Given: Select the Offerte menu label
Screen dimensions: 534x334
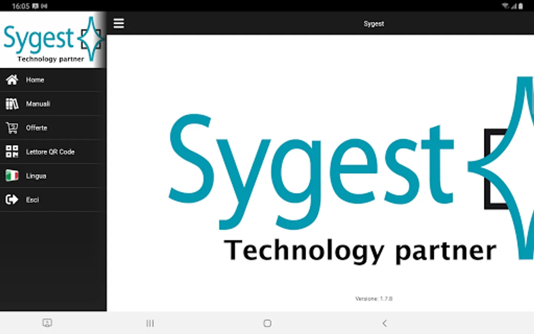Looking at the screenshot, I should (x=36, y=128).
